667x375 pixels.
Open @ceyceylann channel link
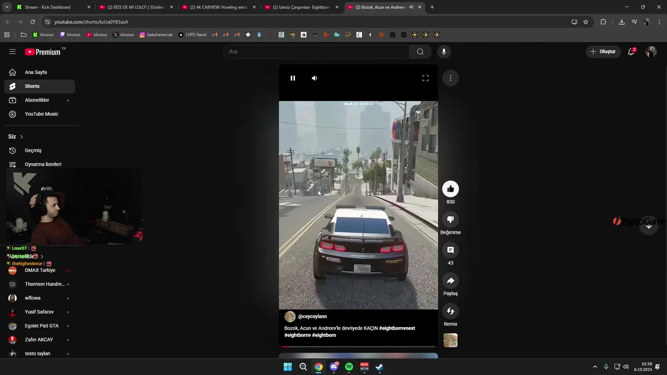point(313,316)
